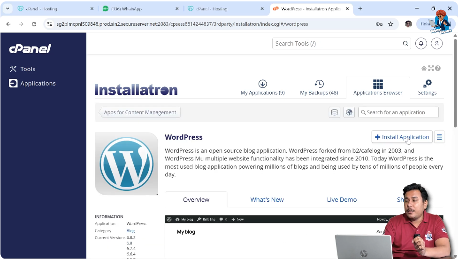This screenshot has width=459, height=260.
Task: Open the password key icon in address bar
Action: (379, 24)
